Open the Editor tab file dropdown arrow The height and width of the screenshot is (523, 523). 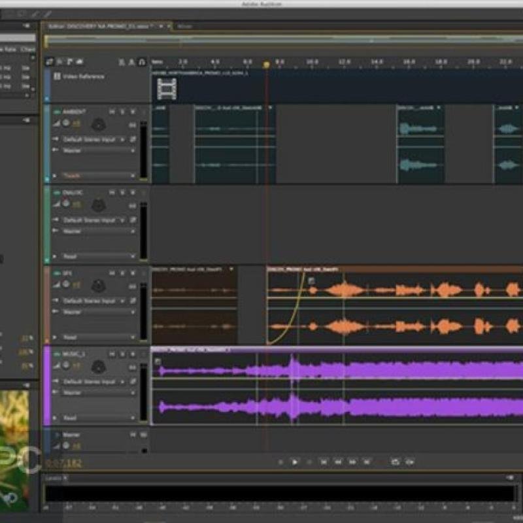[x=161, y=26]
